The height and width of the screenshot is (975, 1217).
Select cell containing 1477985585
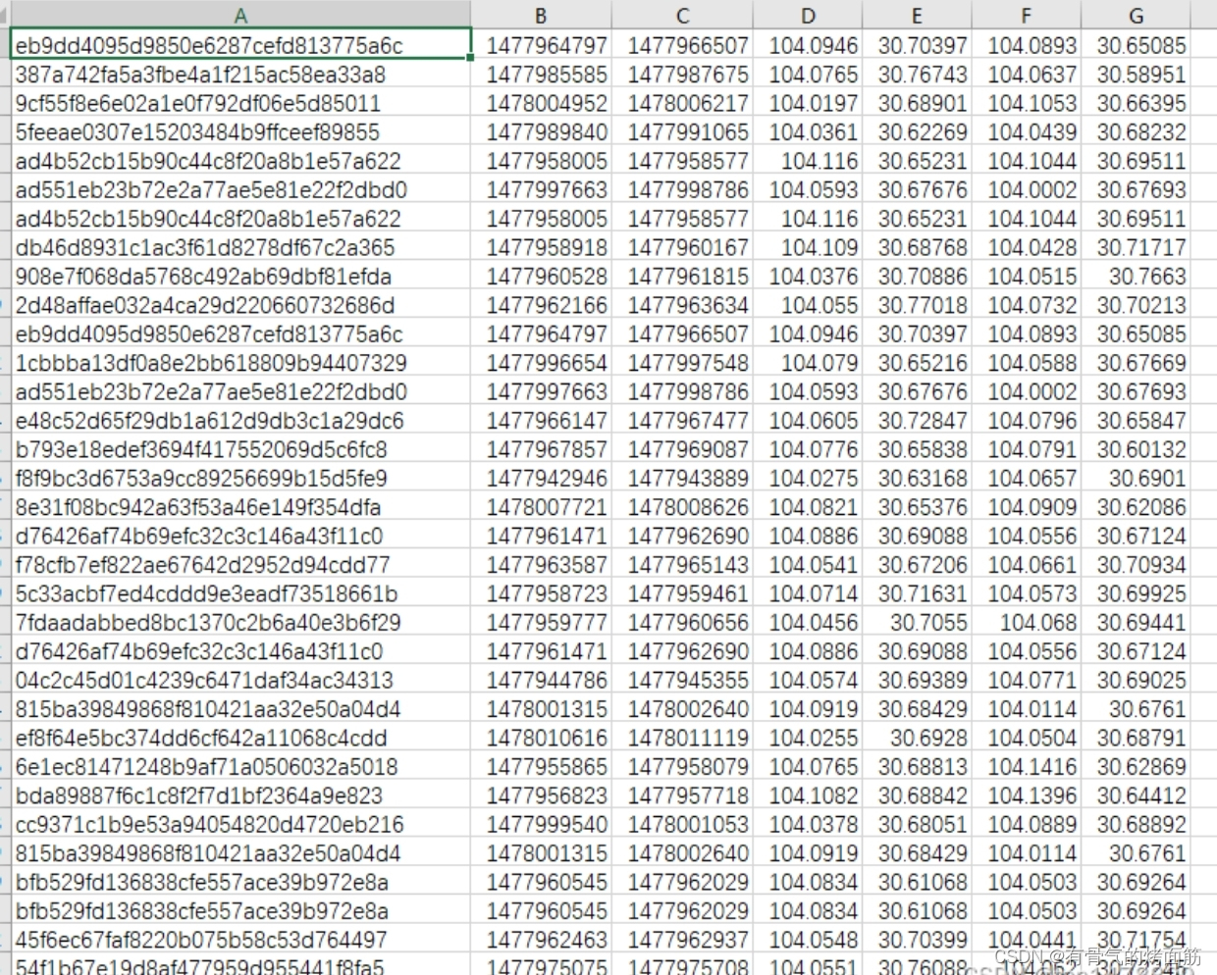[541, 75]
